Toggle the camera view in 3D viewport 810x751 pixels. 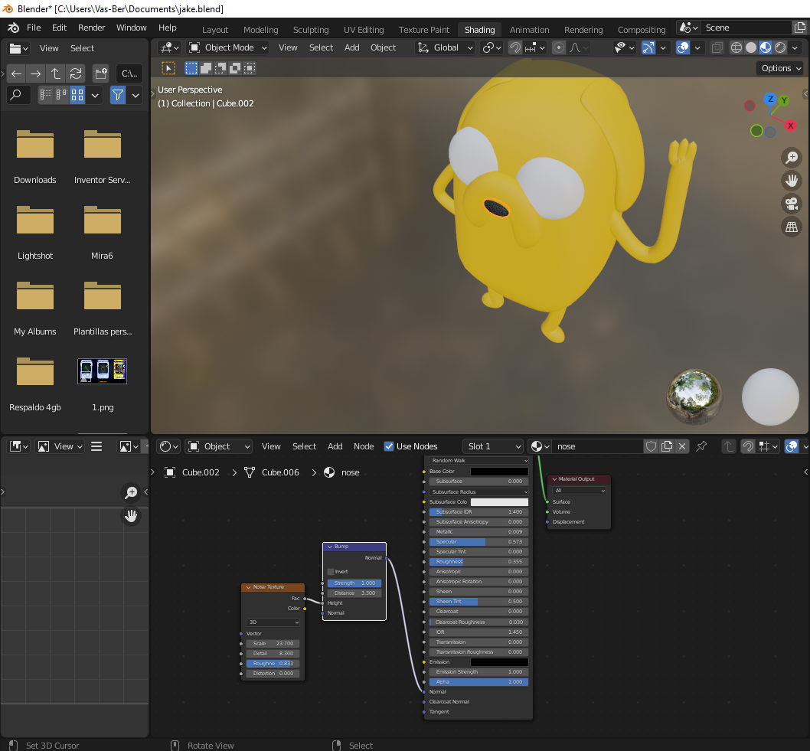point(792,204)
